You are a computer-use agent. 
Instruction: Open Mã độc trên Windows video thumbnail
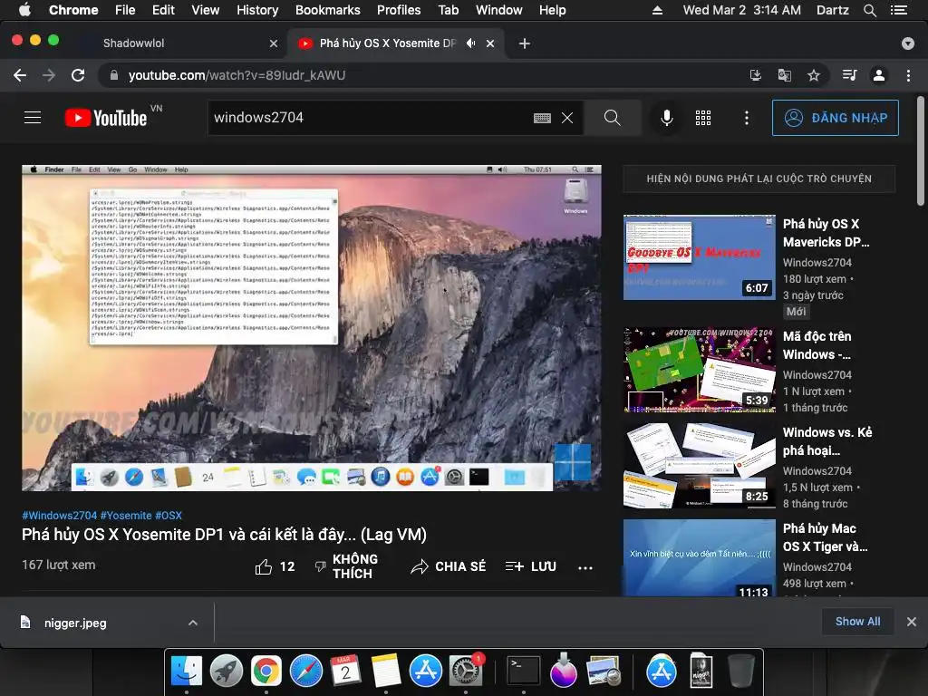pyautogui.click(x=699, y=370)
